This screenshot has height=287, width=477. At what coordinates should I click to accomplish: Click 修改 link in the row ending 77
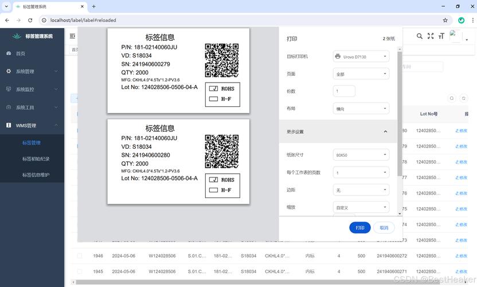pyautogui.click(x=461, y=177)
